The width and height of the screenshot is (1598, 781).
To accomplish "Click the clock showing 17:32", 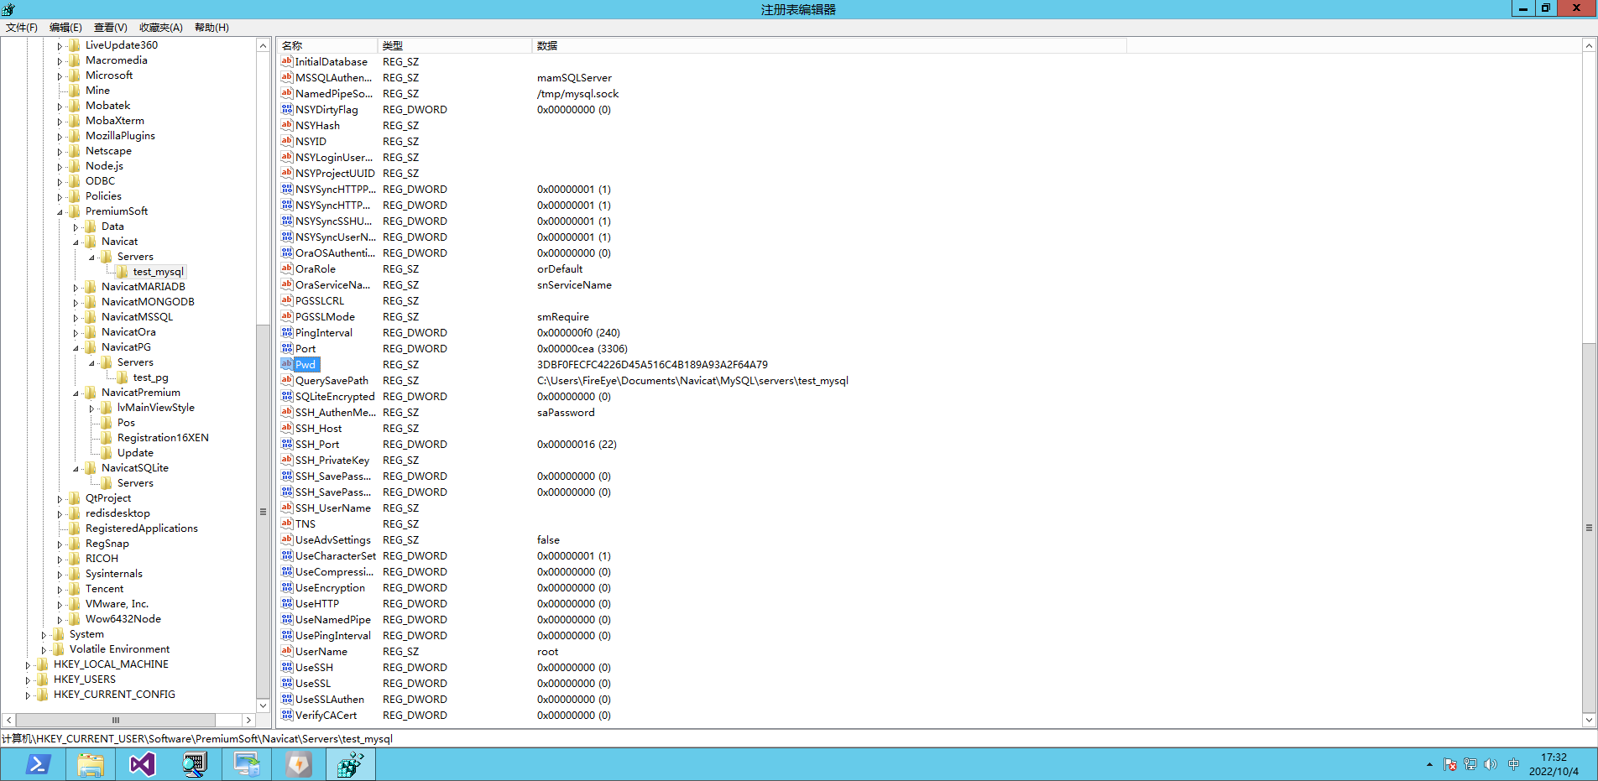I will pos(1554,758).
